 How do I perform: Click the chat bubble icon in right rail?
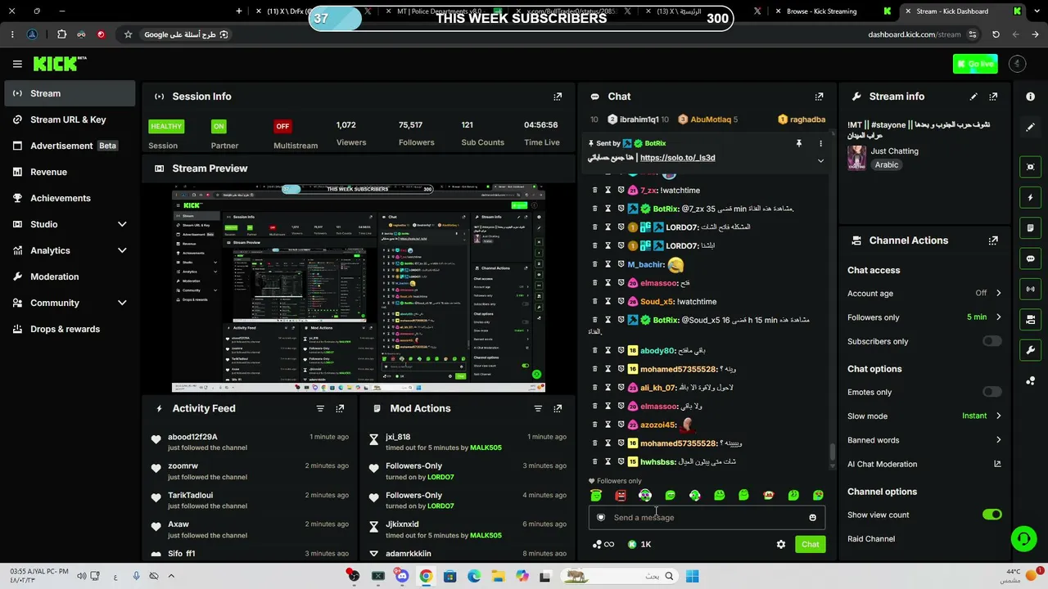tap(1030, 259)
